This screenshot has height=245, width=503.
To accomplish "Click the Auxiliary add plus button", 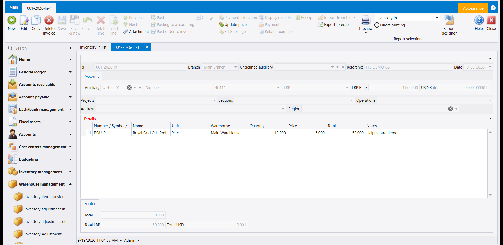I will [140, 88].
